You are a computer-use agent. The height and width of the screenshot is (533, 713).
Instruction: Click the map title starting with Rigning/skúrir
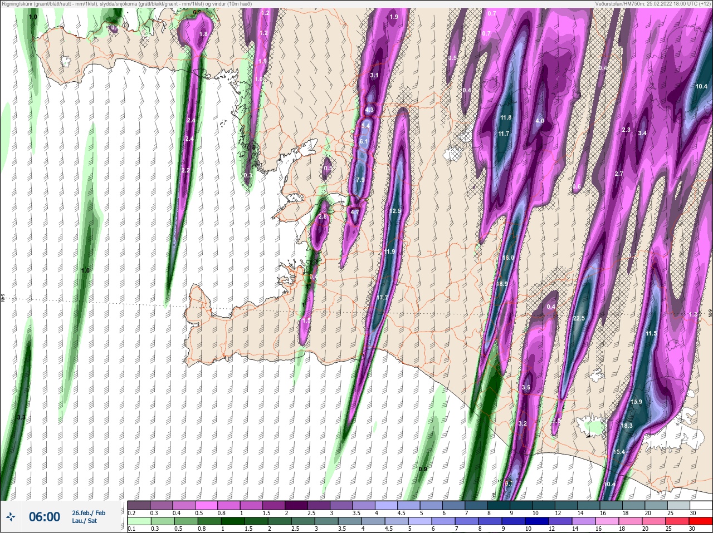pos(128,3)
